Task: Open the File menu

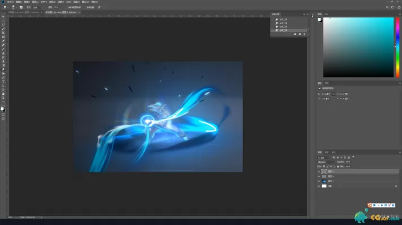Action: pyautogui.click(x=10, y=2)
